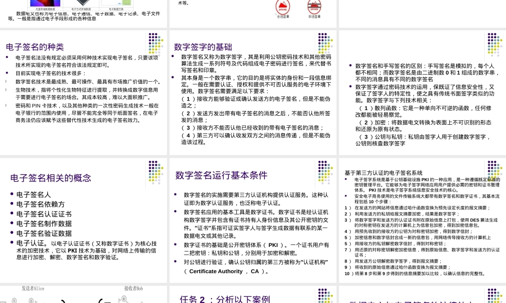
Task: Select the slide titled 电子签名相关的概念
Action: pos(83,221)
